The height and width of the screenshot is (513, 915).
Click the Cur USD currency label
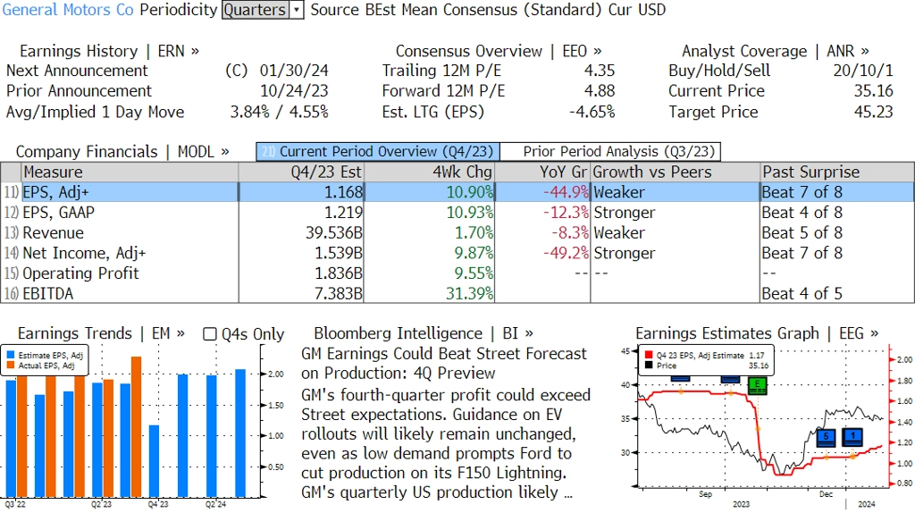(x=637, y=10)
